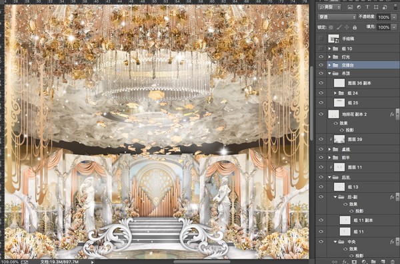The width and height of the screenshot is (400, 264).
Task: Click the new layer icon
Action: point(383,261)
